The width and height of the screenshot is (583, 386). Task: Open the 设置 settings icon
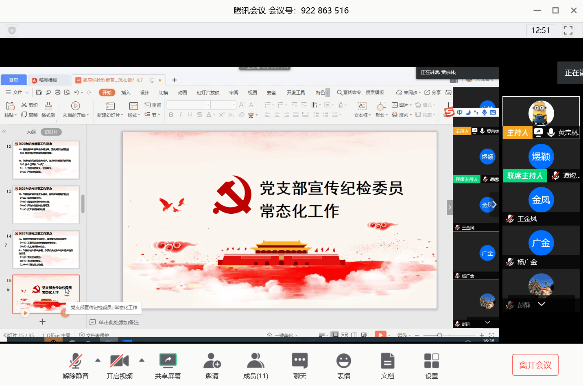coord(432,361)
